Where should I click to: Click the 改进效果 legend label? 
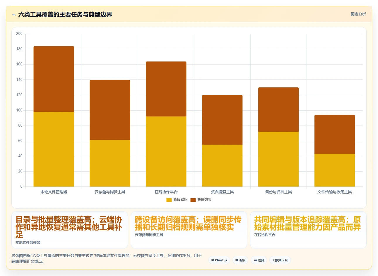[204, 200]
